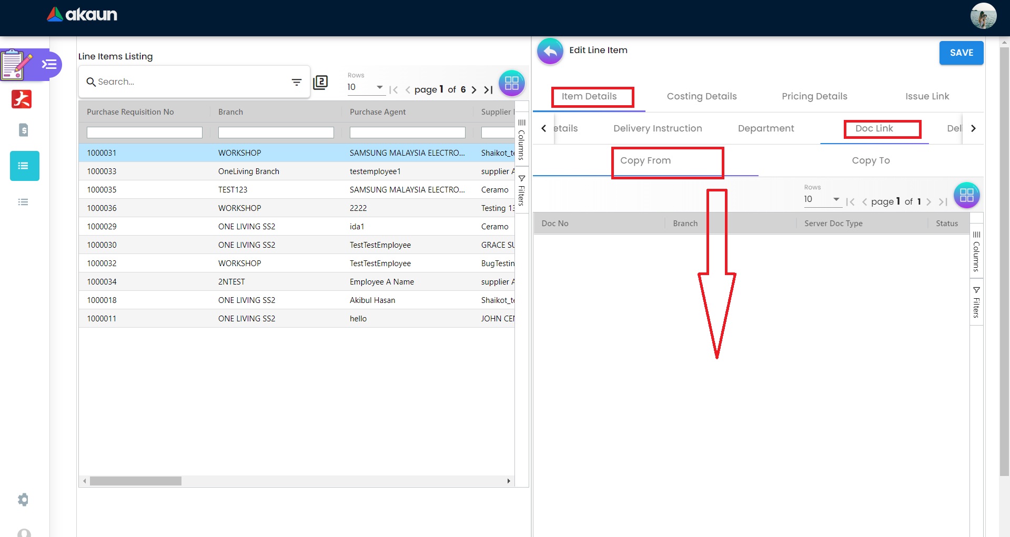This screenshot has width=1010, height=537.
Task: Click the red PDF-style sidebar icon
Action: [x=22, y=99]
